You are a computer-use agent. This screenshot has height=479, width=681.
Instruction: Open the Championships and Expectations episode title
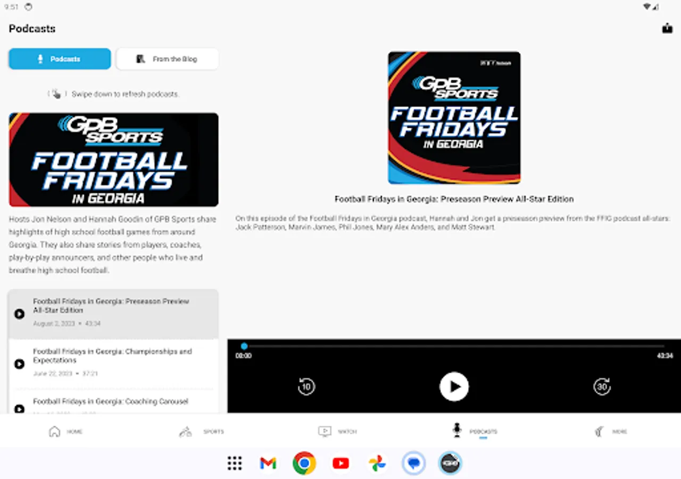click(112, 356)
